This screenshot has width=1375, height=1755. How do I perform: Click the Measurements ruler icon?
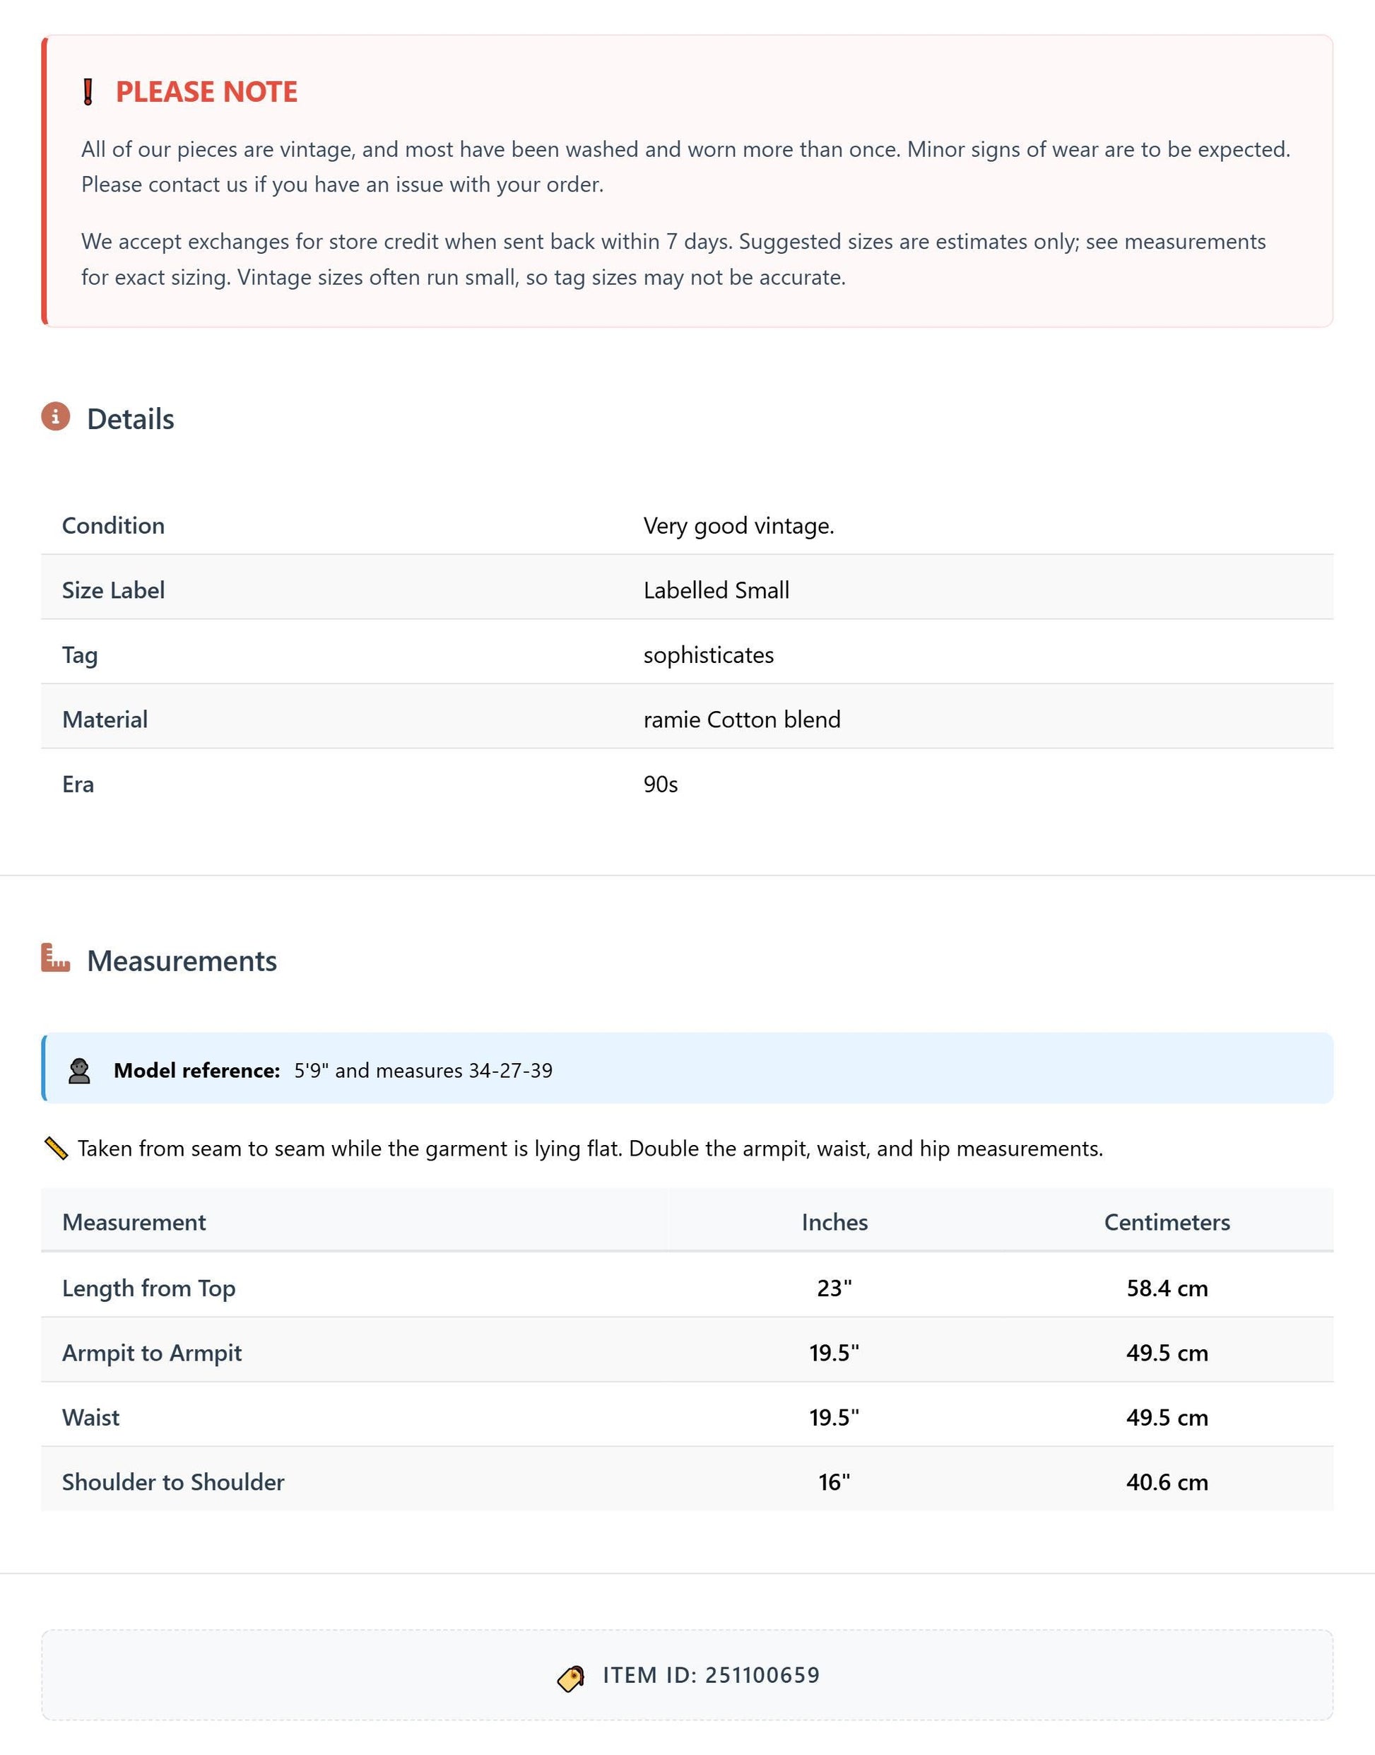coord(56,958)
